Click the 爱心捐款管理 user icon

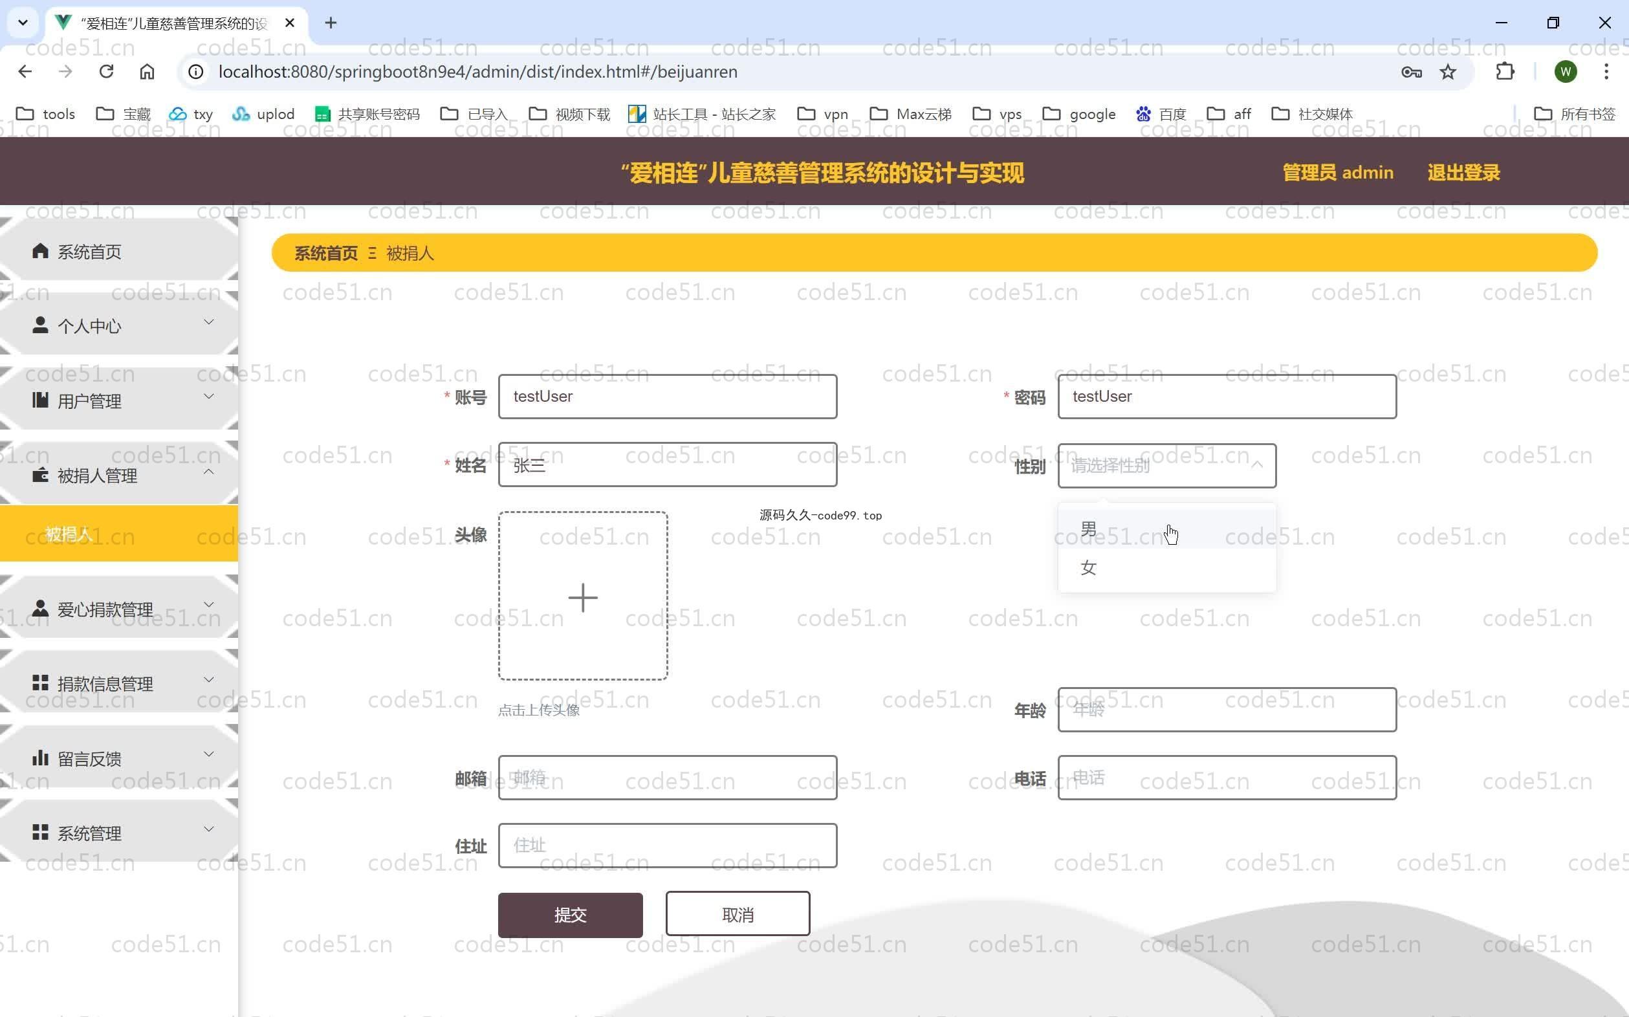(40, 609)
